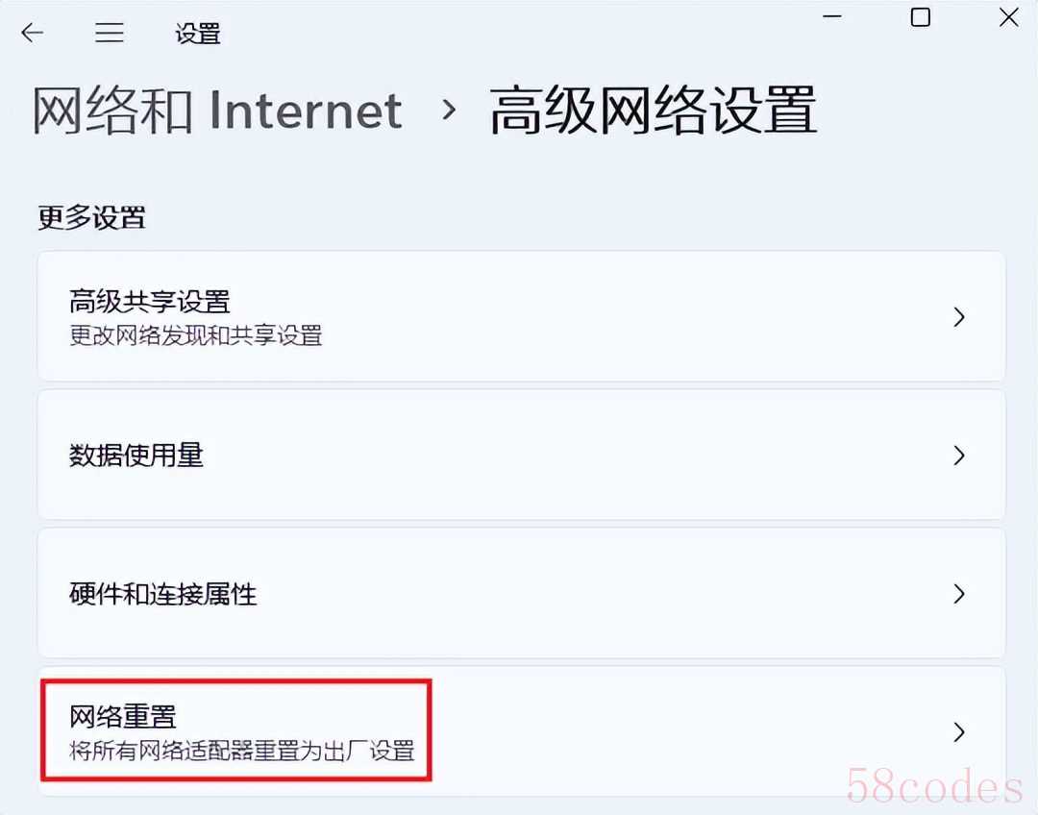Open 高级共享设置 entry

(x=522, y=316)
